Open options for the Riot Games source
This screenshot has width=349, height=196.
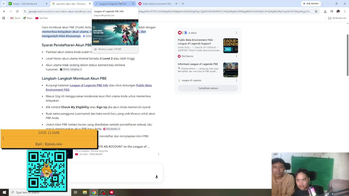[236, 56]
